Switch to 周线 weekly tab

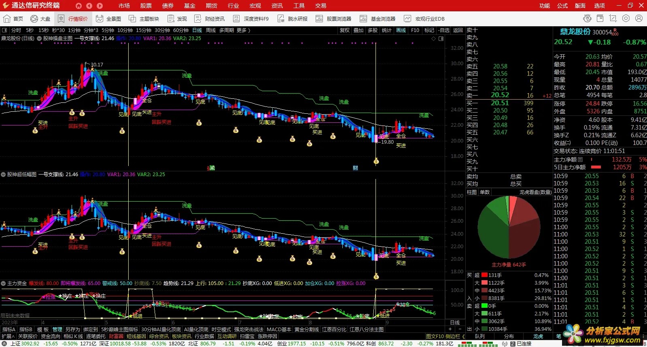(211, 30)
